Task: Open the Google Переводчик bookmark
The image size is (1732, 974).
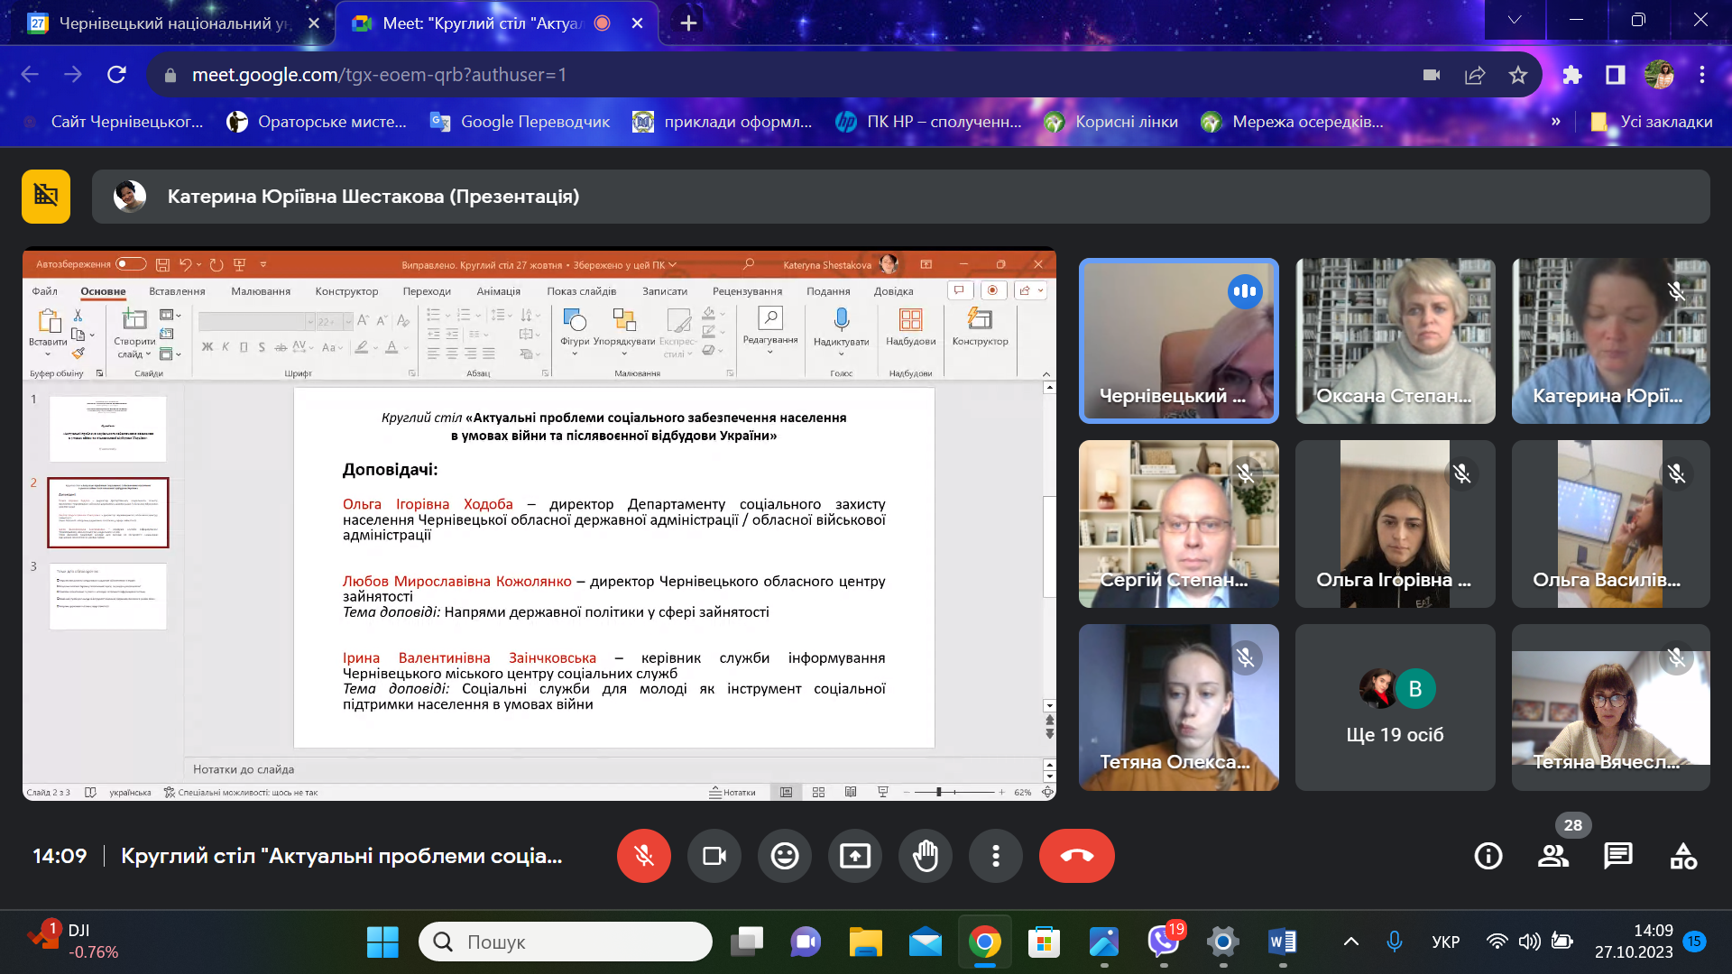Action: coord(521,122)
